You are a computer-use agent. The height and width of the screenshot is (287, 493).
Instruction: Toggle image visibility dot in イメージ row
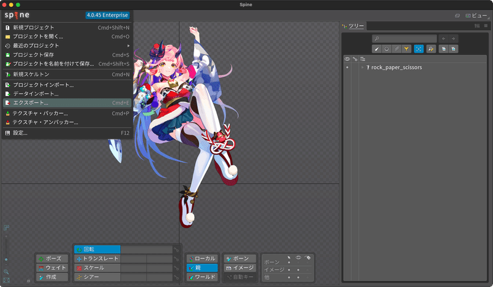click(x=298, y=270)
